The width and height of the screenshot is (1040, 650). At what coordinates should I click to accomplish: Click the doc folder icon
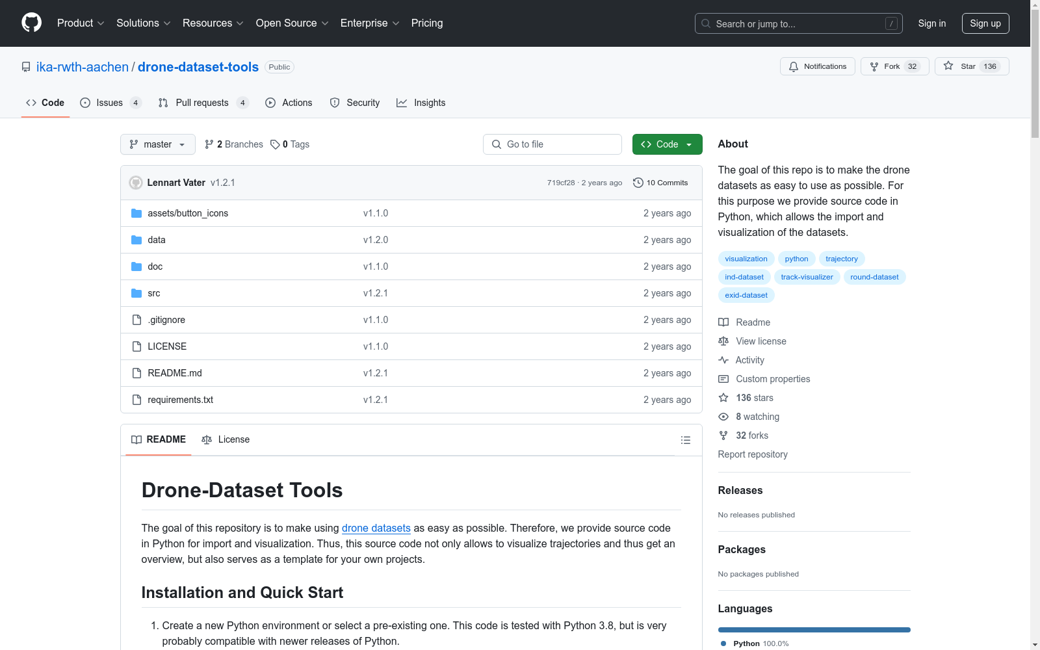[x=136, y=266]
